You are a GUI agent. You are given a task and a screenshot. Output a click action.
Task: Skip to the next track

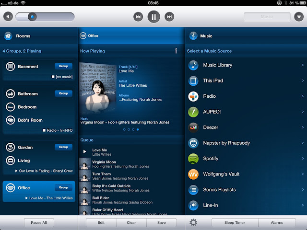169,17
